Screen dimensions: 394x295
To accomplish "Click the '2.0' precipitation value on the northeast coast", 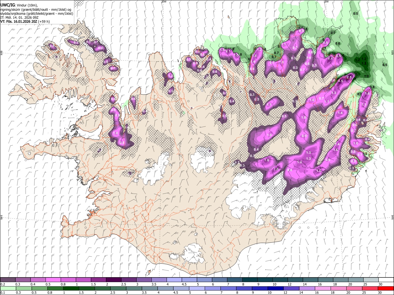I will [x=339, y=56].
